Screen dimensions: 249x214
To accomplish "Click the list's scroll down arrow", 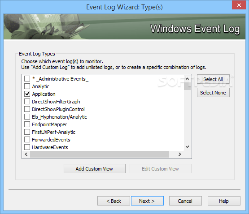I will tap(187, 147).
